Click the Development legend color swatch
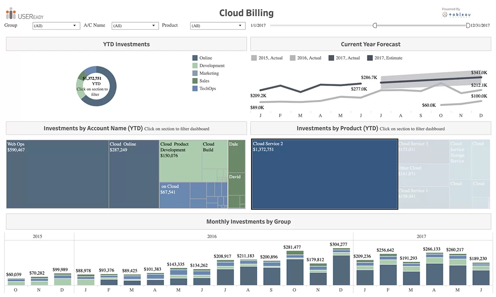 tap(195, 66)
